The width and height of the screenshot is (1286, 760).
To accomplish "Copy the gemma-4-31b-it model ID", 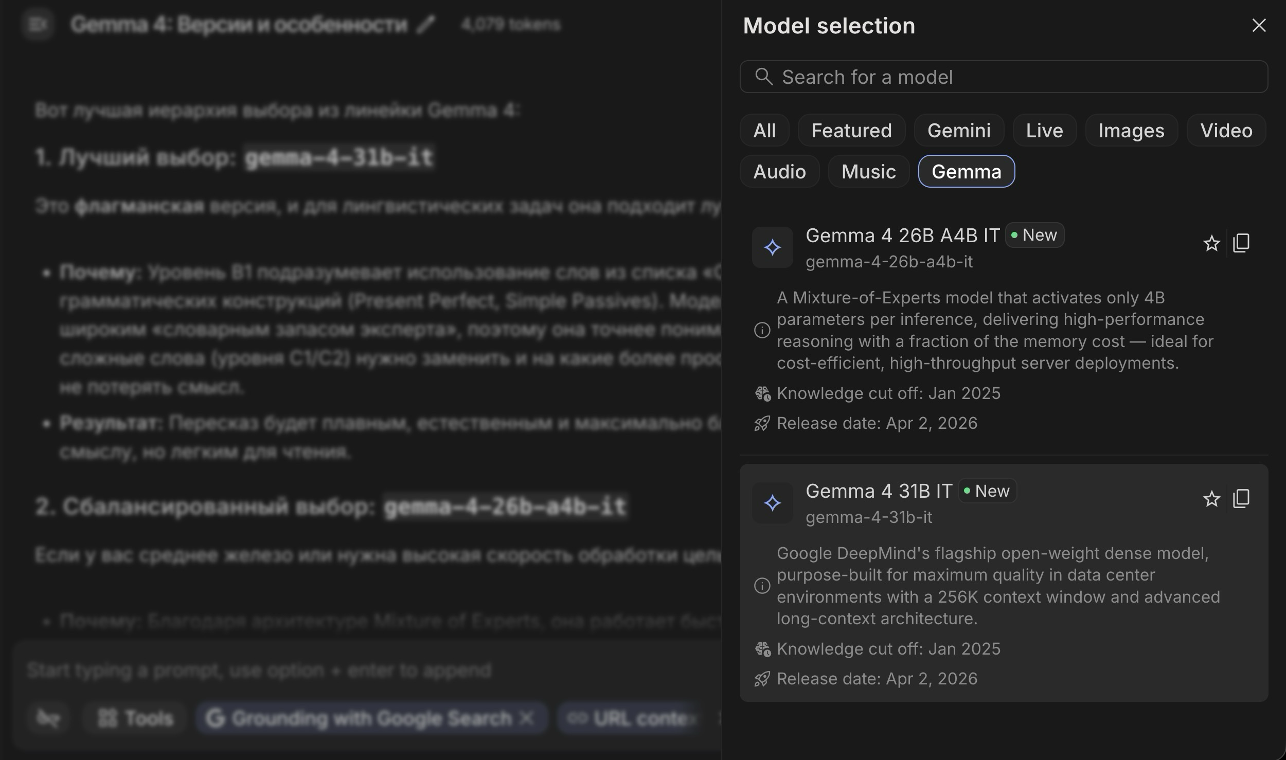I will pos(1241,499).
